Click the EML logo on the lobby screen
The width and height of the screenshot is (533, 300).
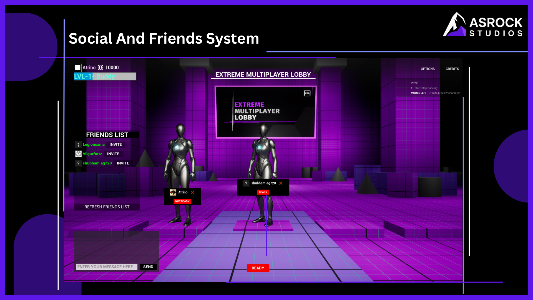307,93
